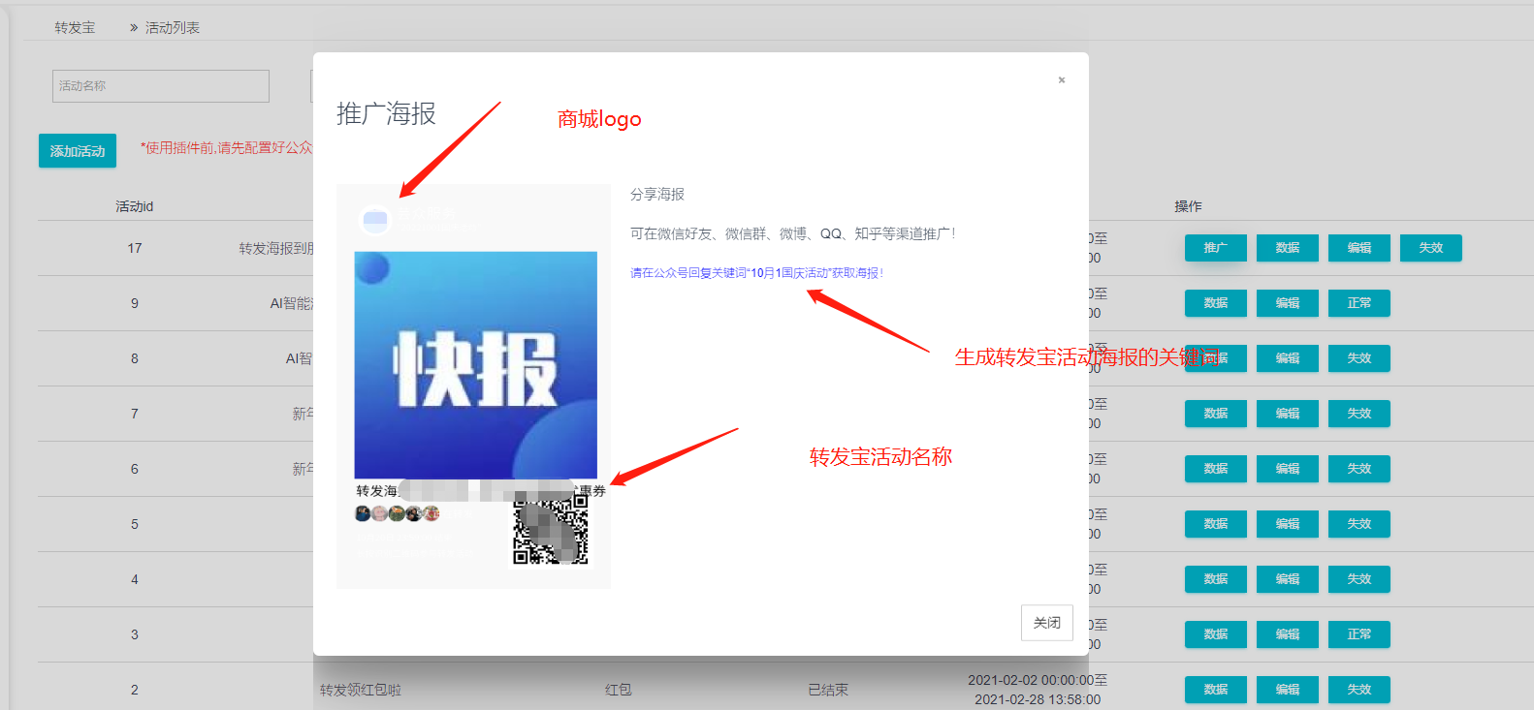
Task: Focus the 活动名称 search field
Action: (161, 86)
